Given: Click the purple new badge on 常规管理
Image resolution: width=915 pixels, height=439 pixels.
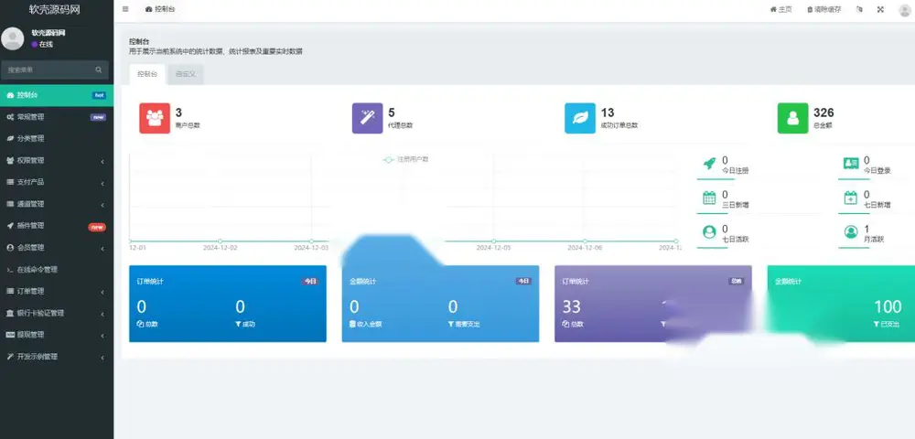Looking at the screenshot, I should click(98, 117).
